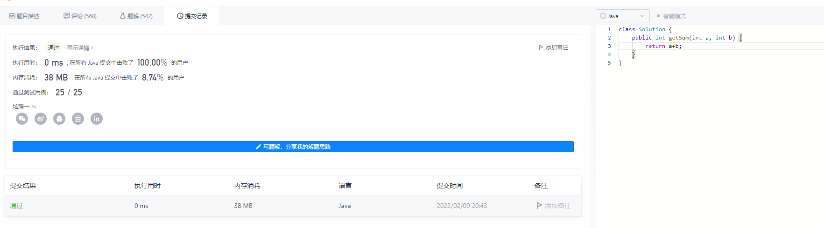Share result via QQ icon
Viewport: 824px width, 228px height.
click(59, 119)
